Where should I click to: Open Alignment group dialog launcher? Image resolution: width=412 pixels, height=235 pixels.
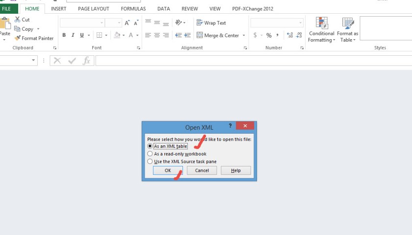(245, 48)
